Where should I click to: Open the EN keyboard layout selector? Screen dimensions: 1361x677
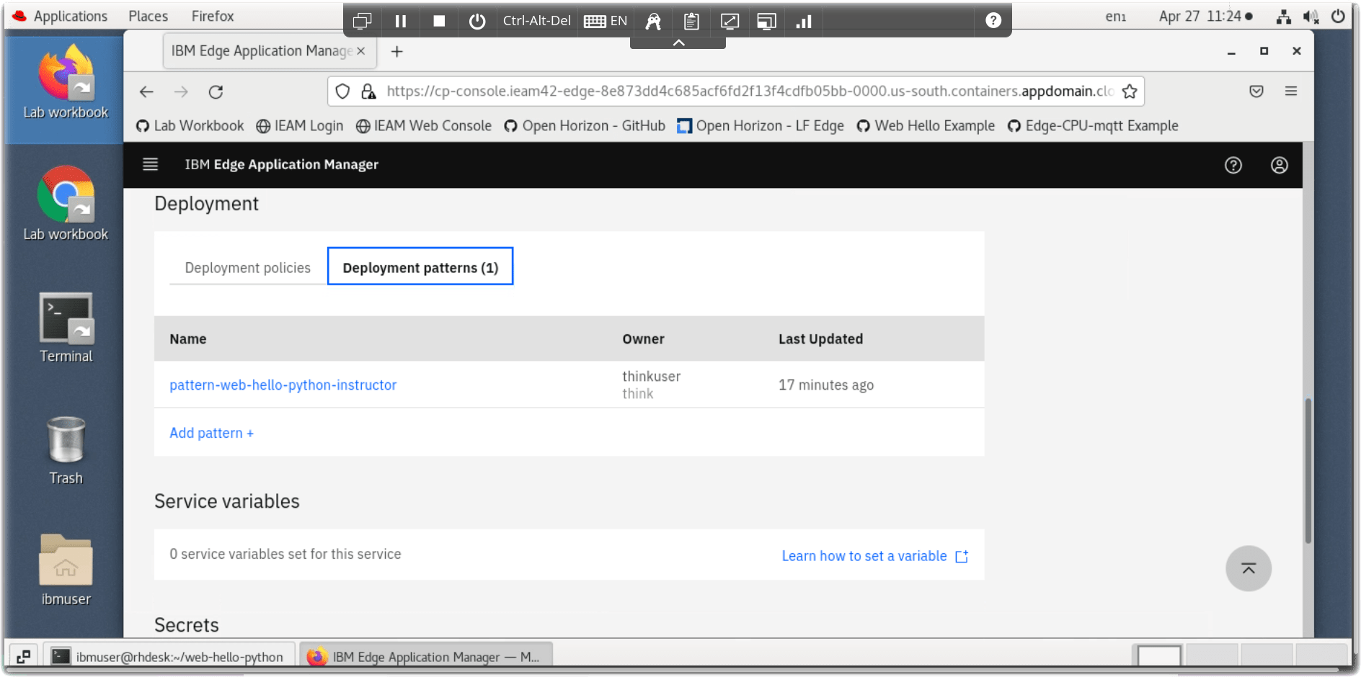tap(606, 21)
